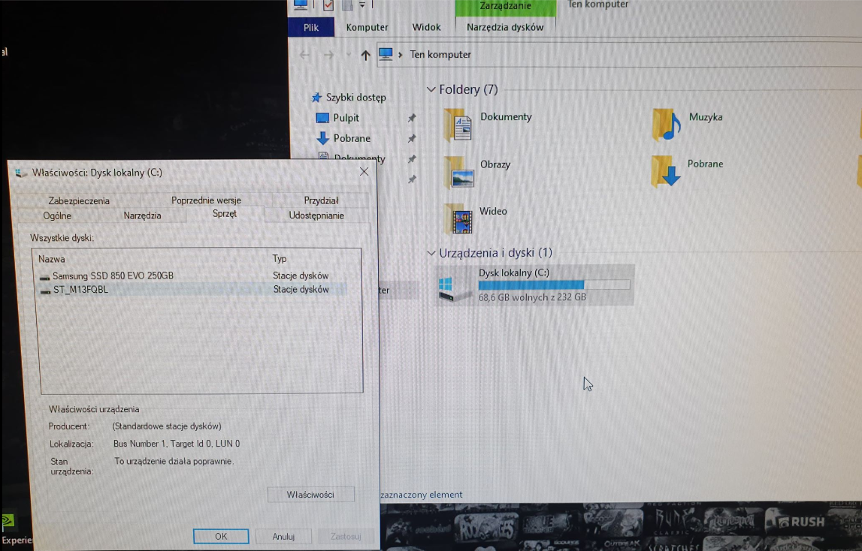
Task: Switch to the Narzędzia tab
Action: 142,216
